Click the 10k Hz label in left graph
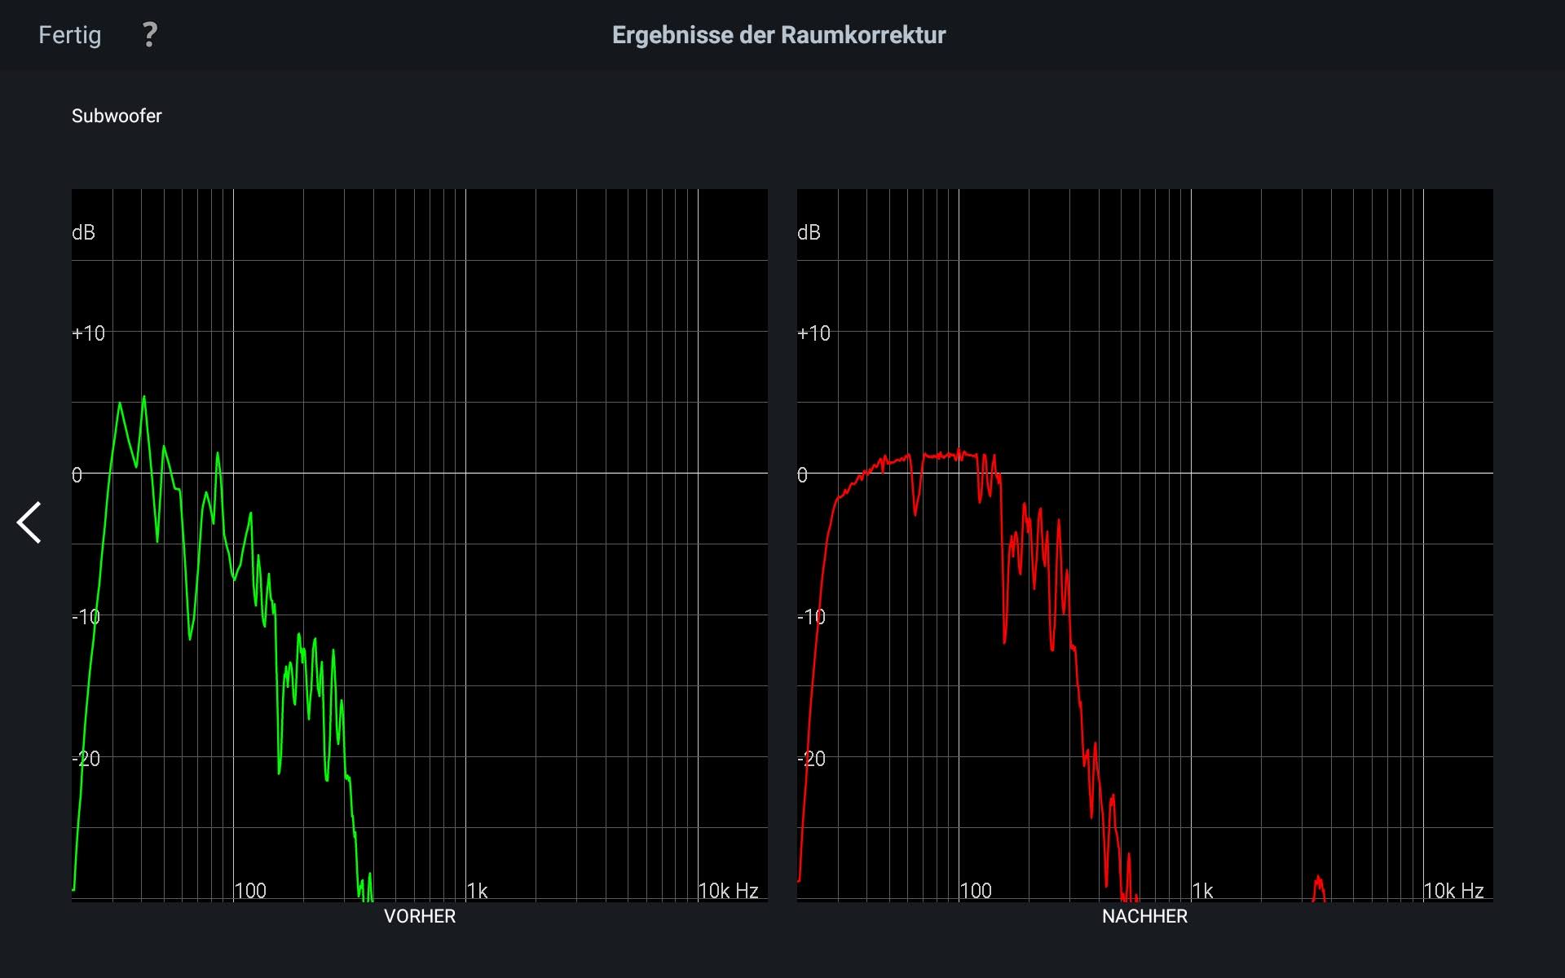1565x978 pixels. pyautogui.click(x=728, y=891)
